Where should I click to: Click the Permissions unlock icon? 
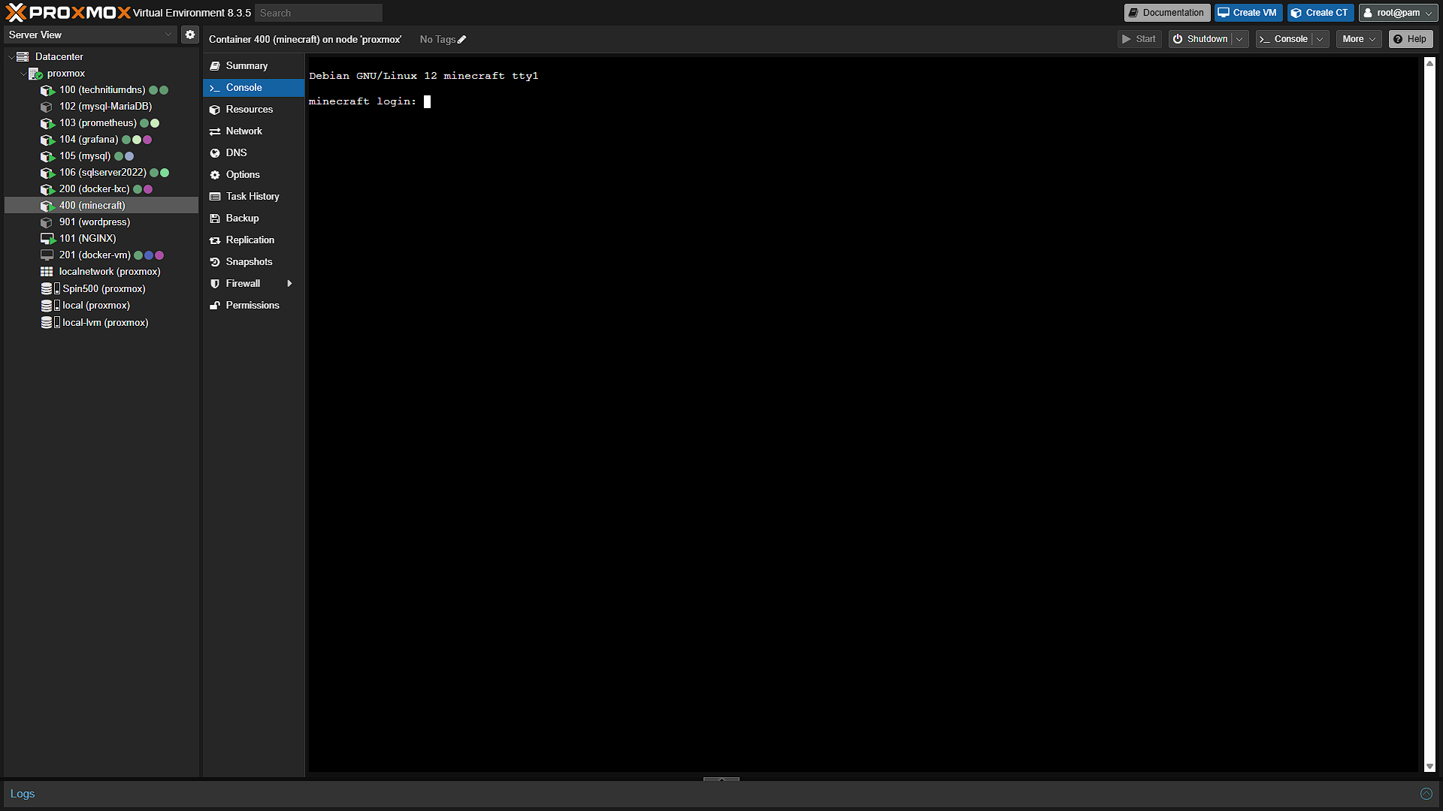coord(215,306)
